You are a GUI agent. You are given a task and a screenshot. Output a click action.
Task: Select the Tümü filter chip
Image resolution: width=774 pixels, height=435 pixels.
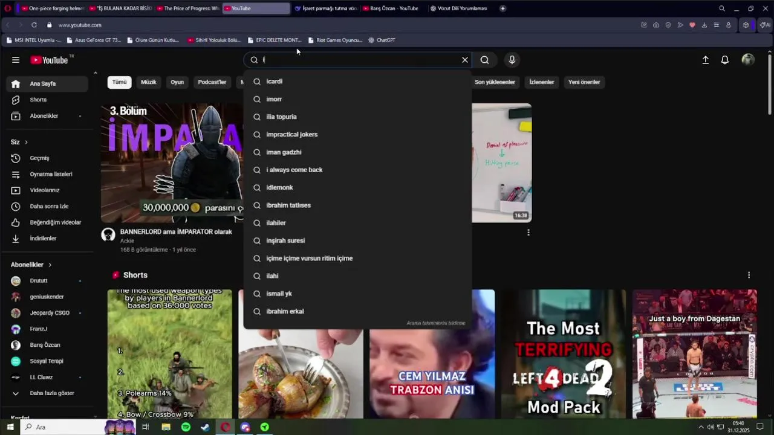119,82
